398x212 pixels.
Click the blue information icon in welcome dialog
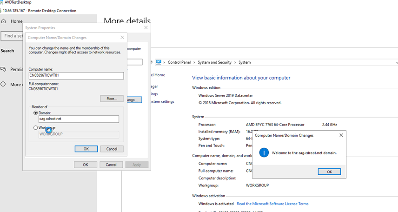point(264,152)
